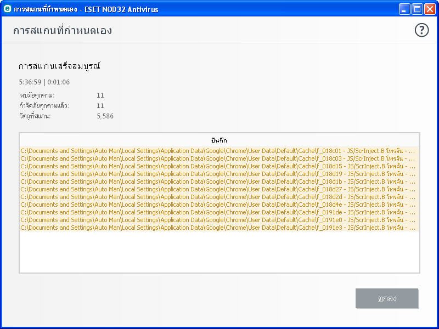Select log row for file f_018d4e

219,205
